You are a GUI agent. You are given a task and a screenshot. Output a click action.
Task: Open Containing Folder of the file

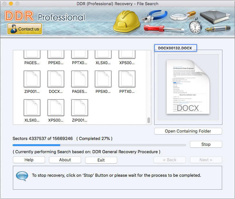[188, 131]
